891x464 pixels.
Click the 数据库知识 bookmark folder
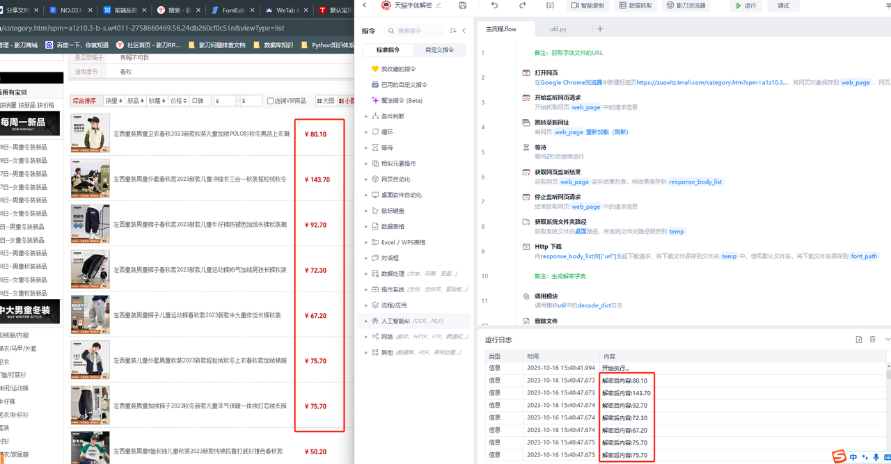pyautogui.click(x=273, y=45)
